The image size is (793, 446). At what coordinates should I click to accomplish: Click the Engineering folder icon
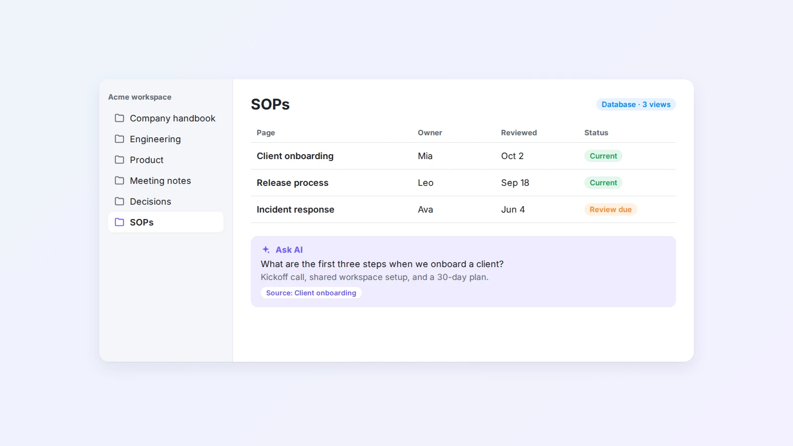pyautogui.click(x=119, y=139)
